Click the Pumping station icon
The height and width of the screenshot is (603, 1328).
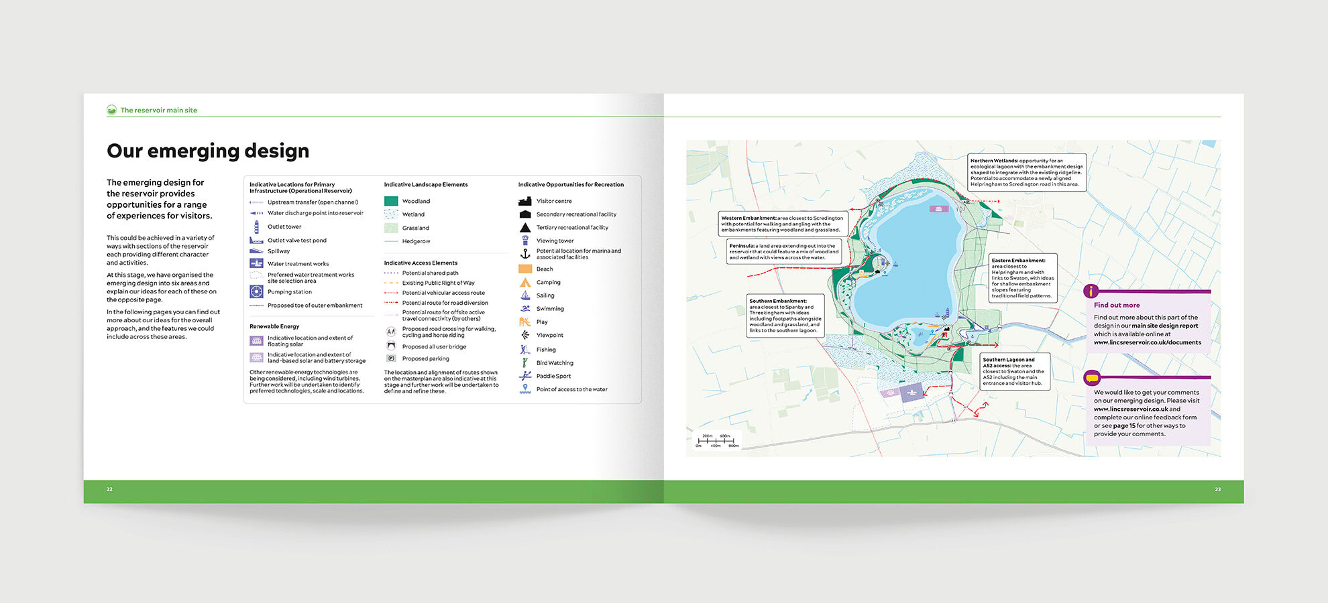coord(256,291)
